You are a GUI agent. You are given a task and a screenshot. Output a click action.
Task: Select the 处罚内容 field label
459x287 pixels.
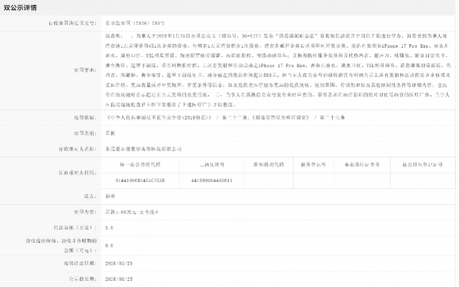tap(85, 212)
